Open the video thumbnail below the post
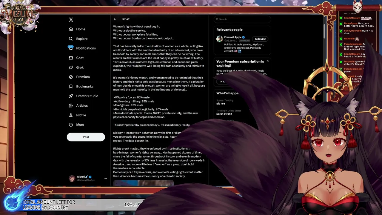The width and height of the screenshot is (382, 215). coord(143,183)
